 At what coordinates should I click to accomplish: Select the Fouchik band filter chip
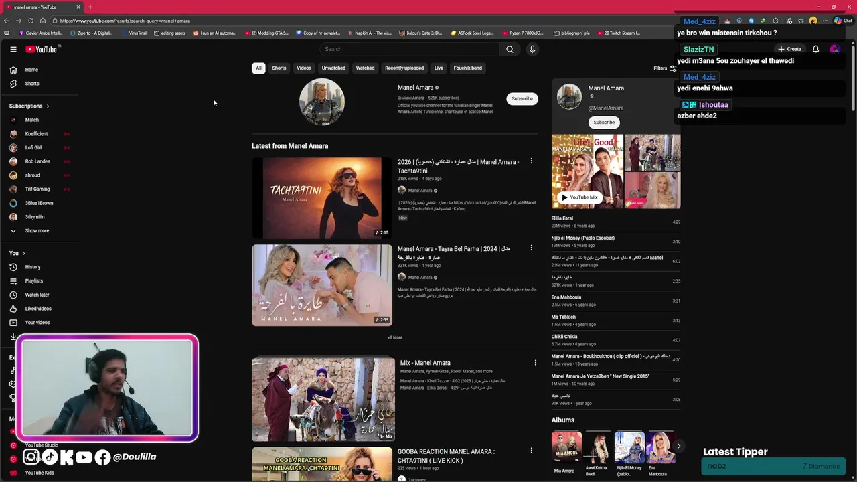(468, 68)
